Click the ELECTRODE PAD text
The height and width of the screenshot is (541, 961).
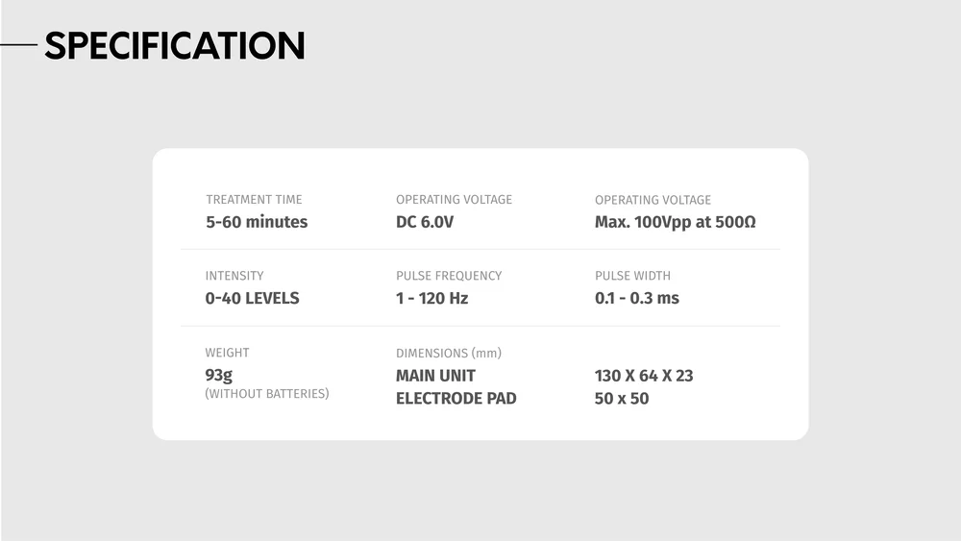456,398
